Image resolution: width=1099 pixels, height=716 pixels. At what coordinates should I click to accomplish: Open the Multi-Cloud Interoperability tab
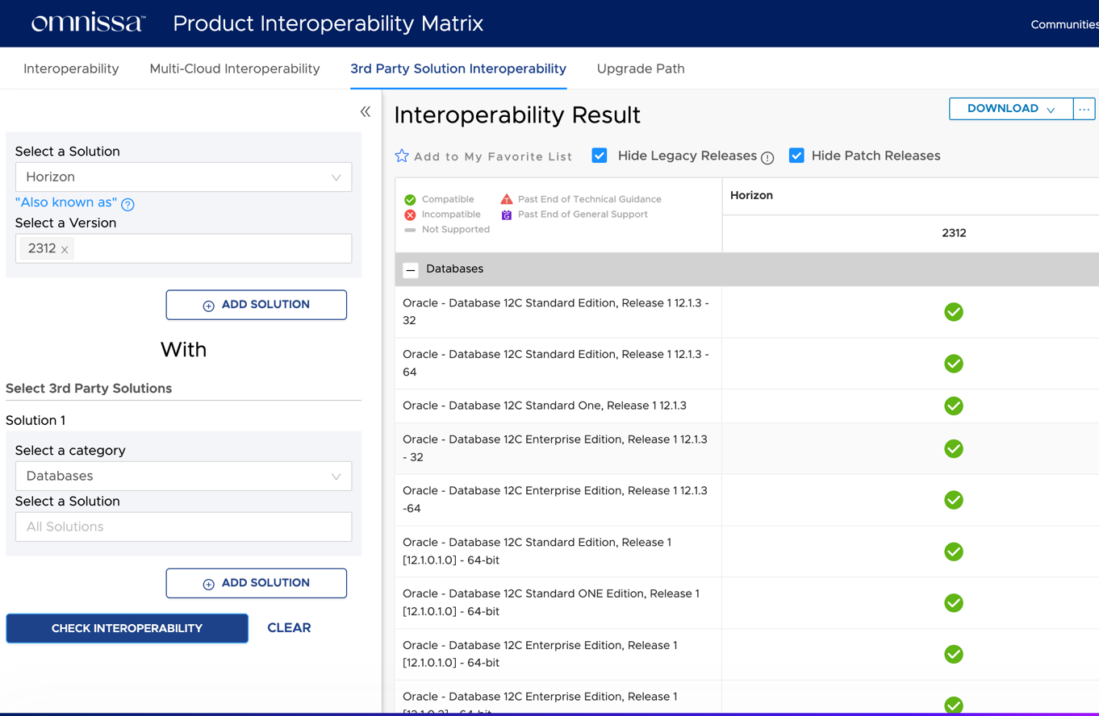click(234, 69)
